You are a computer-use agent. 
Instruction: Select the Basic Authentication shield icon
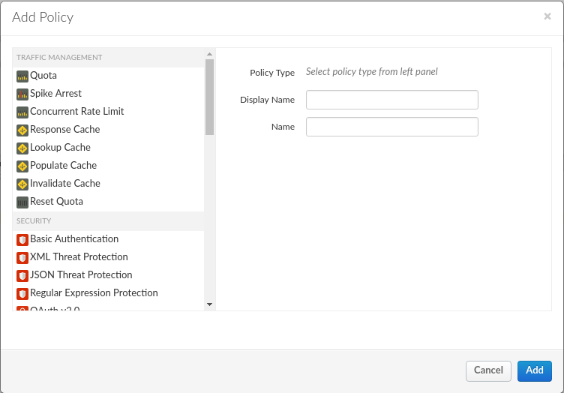(22, 239)
